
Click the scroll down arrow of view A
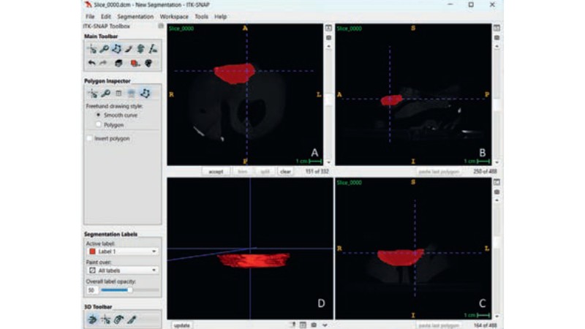(x=328, y=162)
